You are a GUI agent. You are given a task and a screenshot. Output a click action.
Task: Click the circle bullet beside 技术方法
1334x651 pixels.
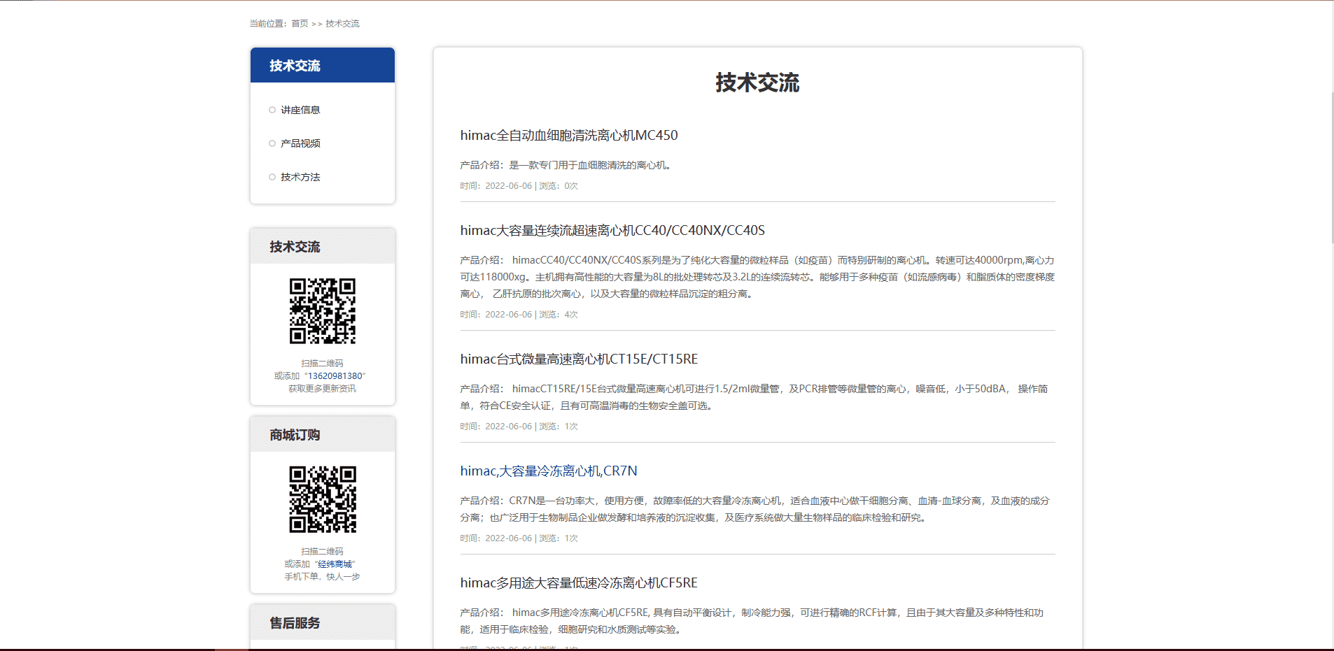pos(272,177)
